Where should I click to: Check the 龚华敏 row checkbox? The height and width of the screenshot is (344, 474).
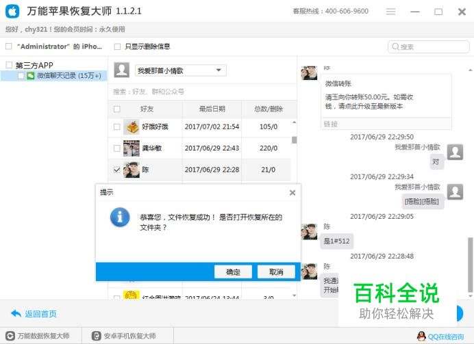click(x=117, y=148)
